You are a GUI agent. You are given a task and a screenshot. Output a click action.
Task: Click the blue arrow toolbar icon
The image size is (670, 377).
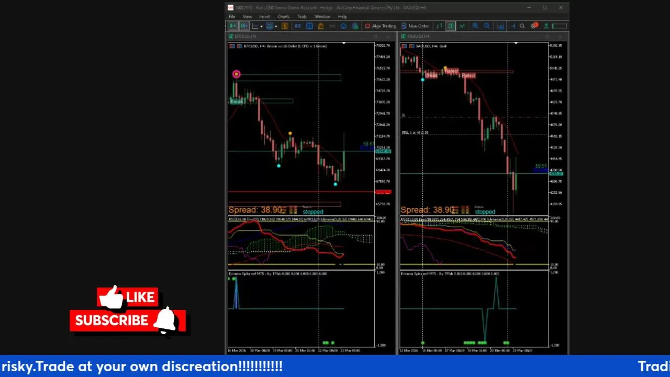point(513,26)
